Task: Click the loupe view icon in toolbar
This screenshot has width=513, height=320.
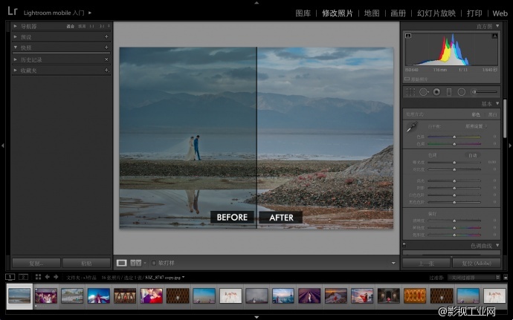Action: point(121,262)
